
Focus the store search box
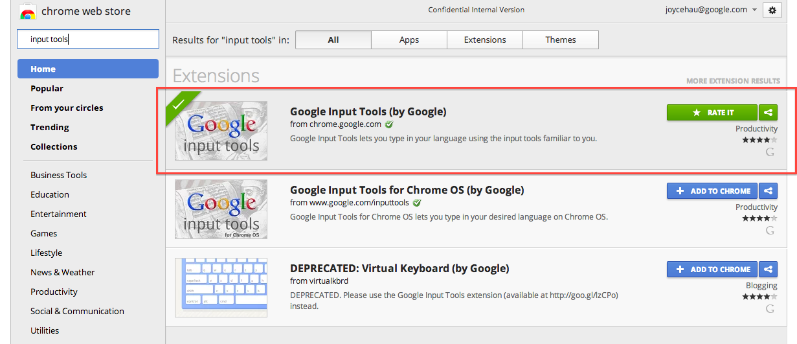(88, 39)
